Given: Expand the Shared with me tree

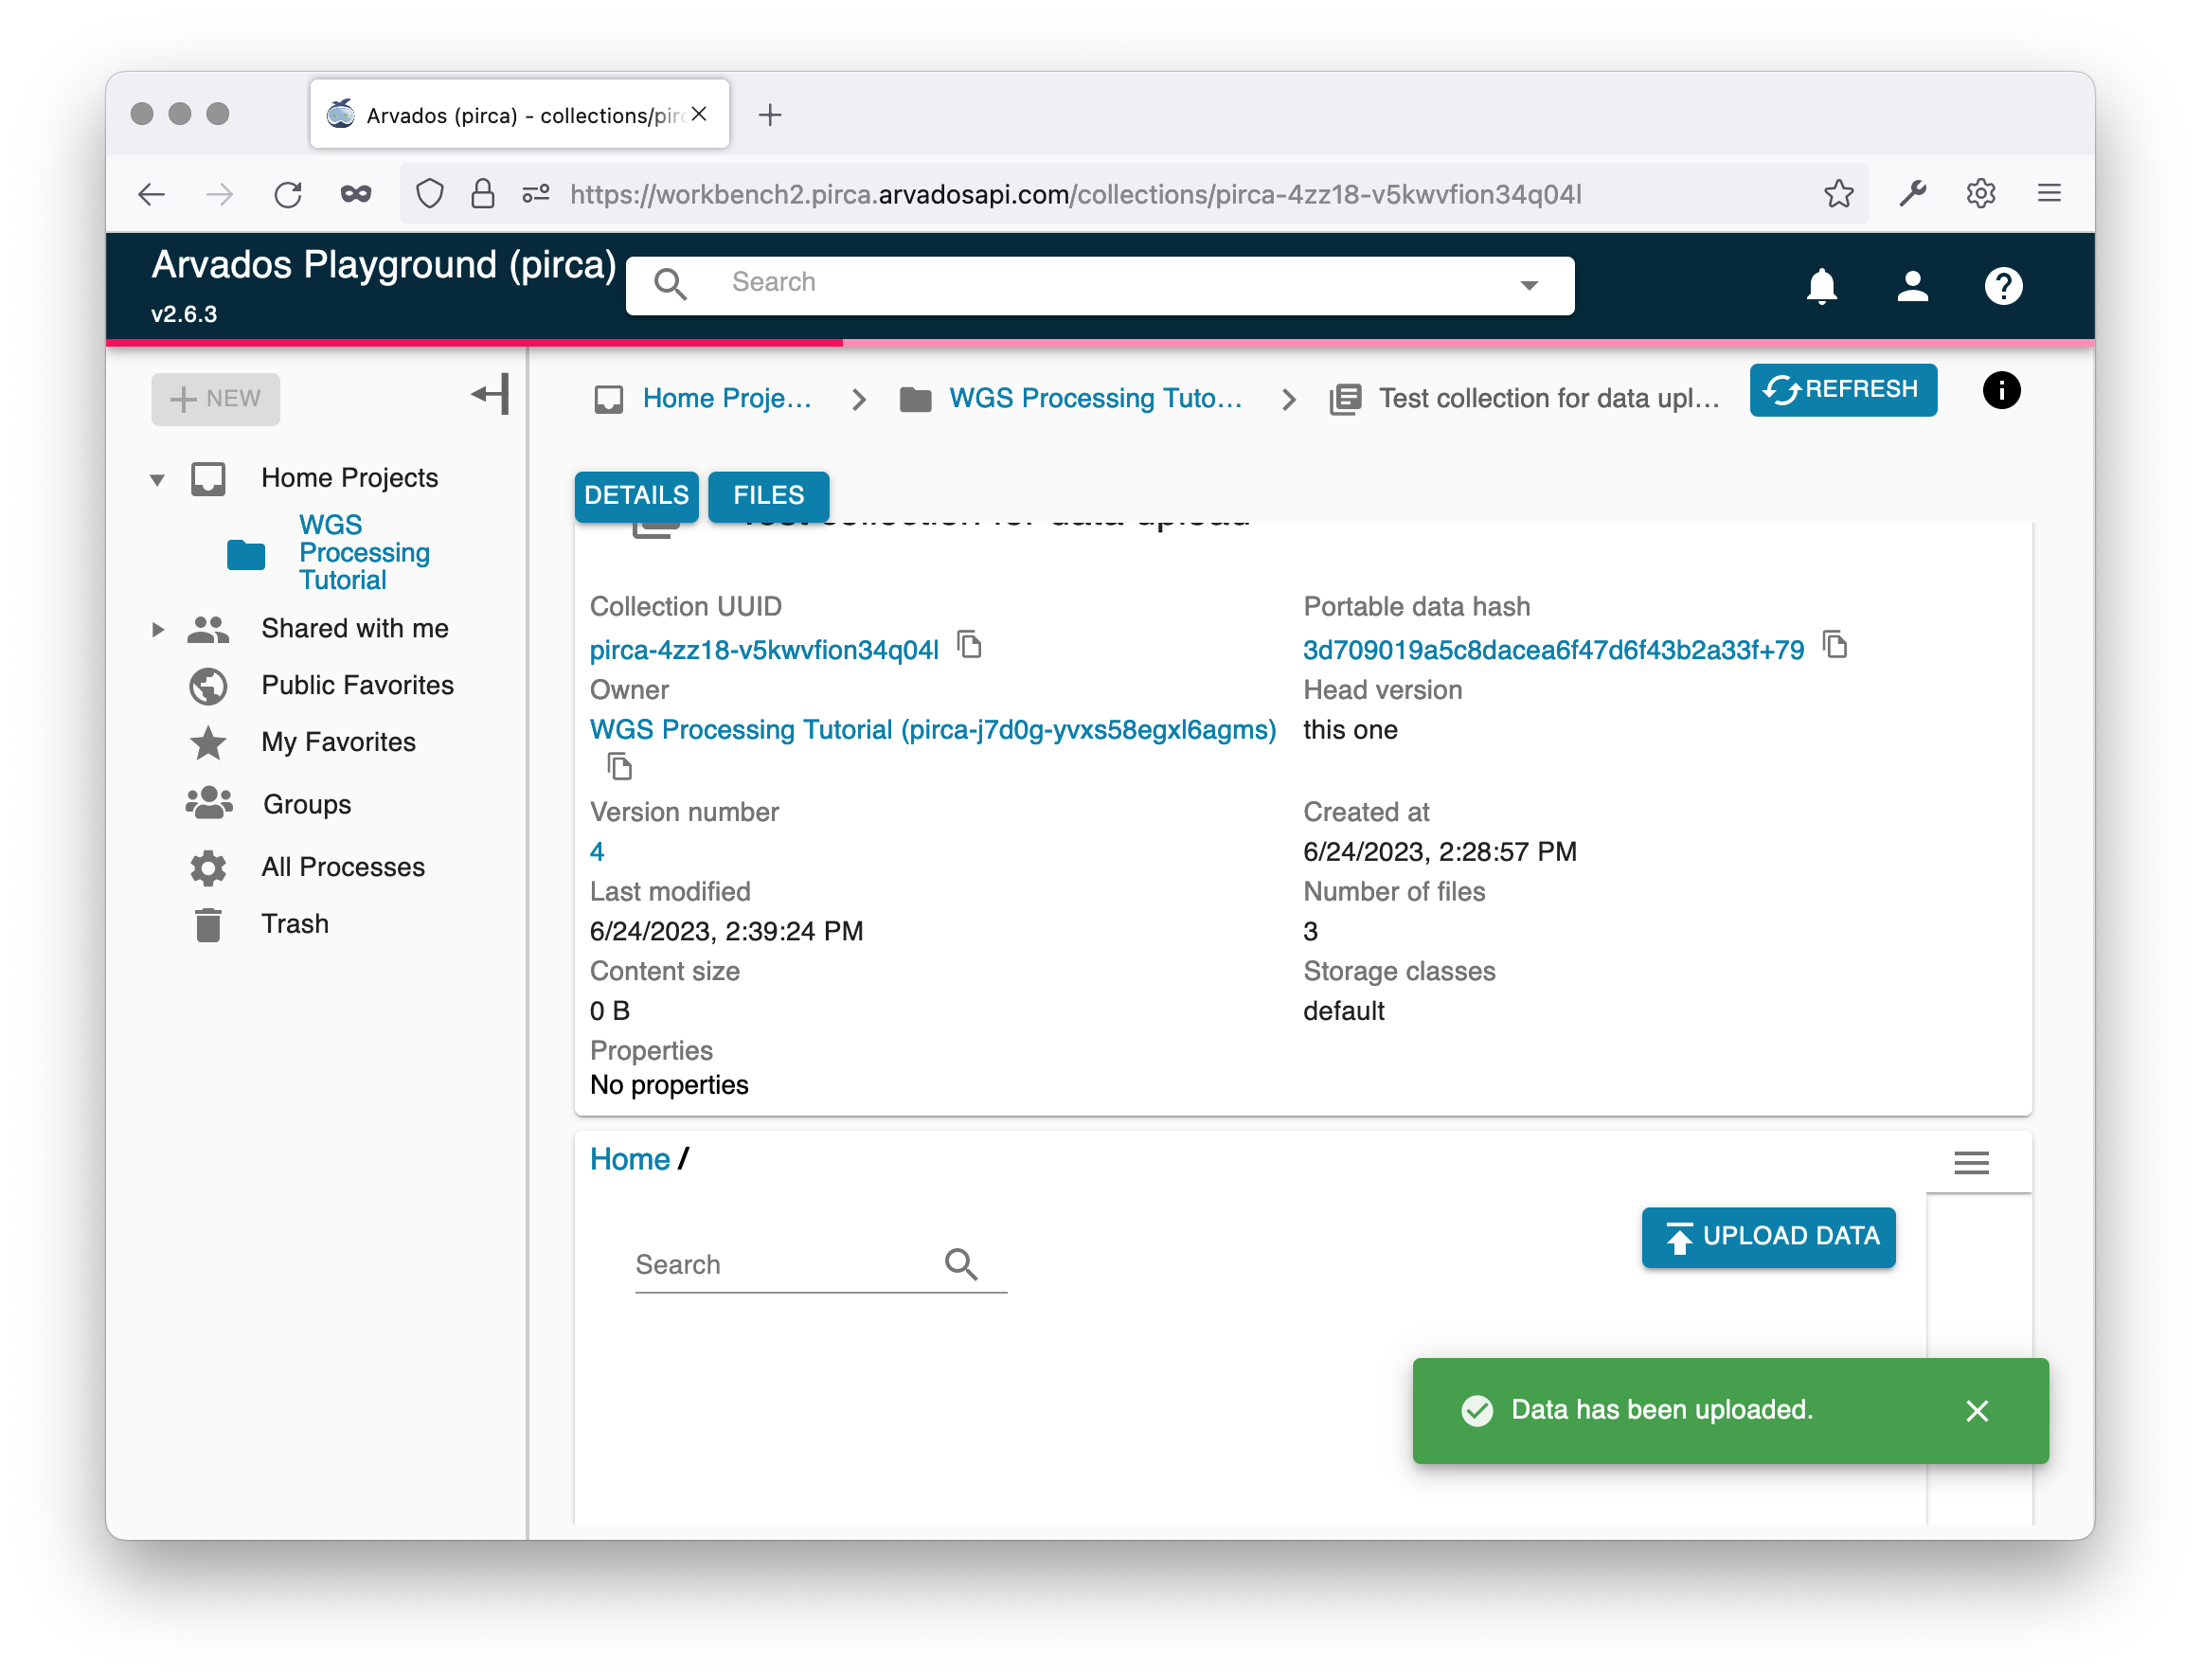Looking at the screenshot, I should (157, 629).
